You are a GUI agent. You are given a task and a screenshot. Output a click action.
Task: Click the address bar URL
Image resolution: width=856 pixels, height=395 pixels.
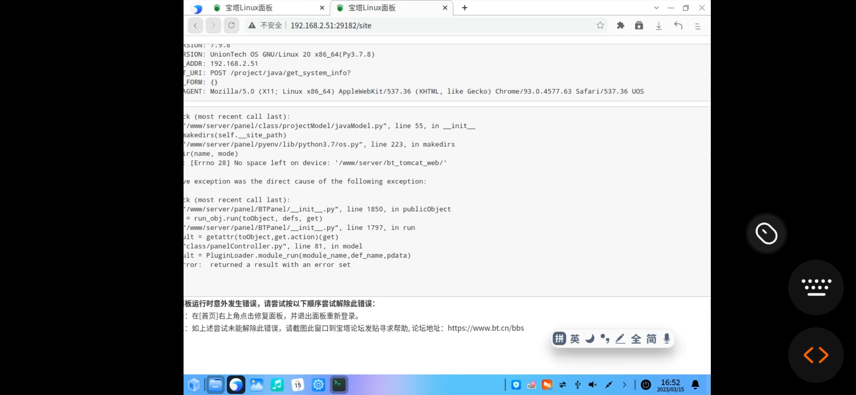point(331,25)
